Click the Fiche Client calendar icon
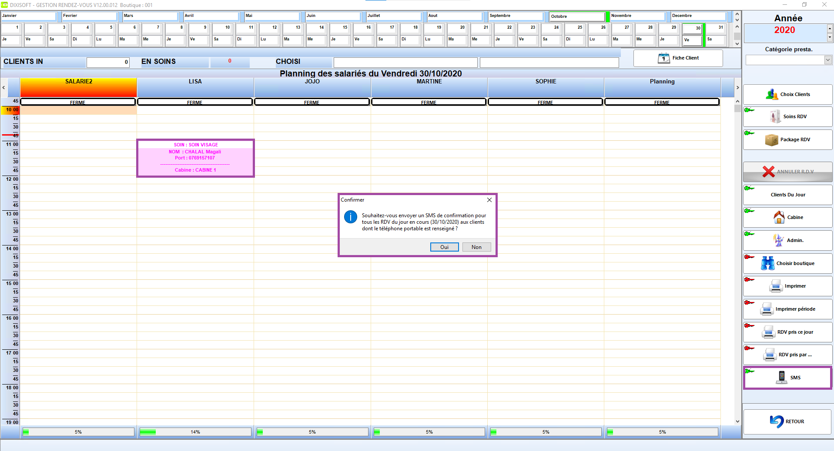Viewport: 834px width, 451px height. [x=663, y=58]
